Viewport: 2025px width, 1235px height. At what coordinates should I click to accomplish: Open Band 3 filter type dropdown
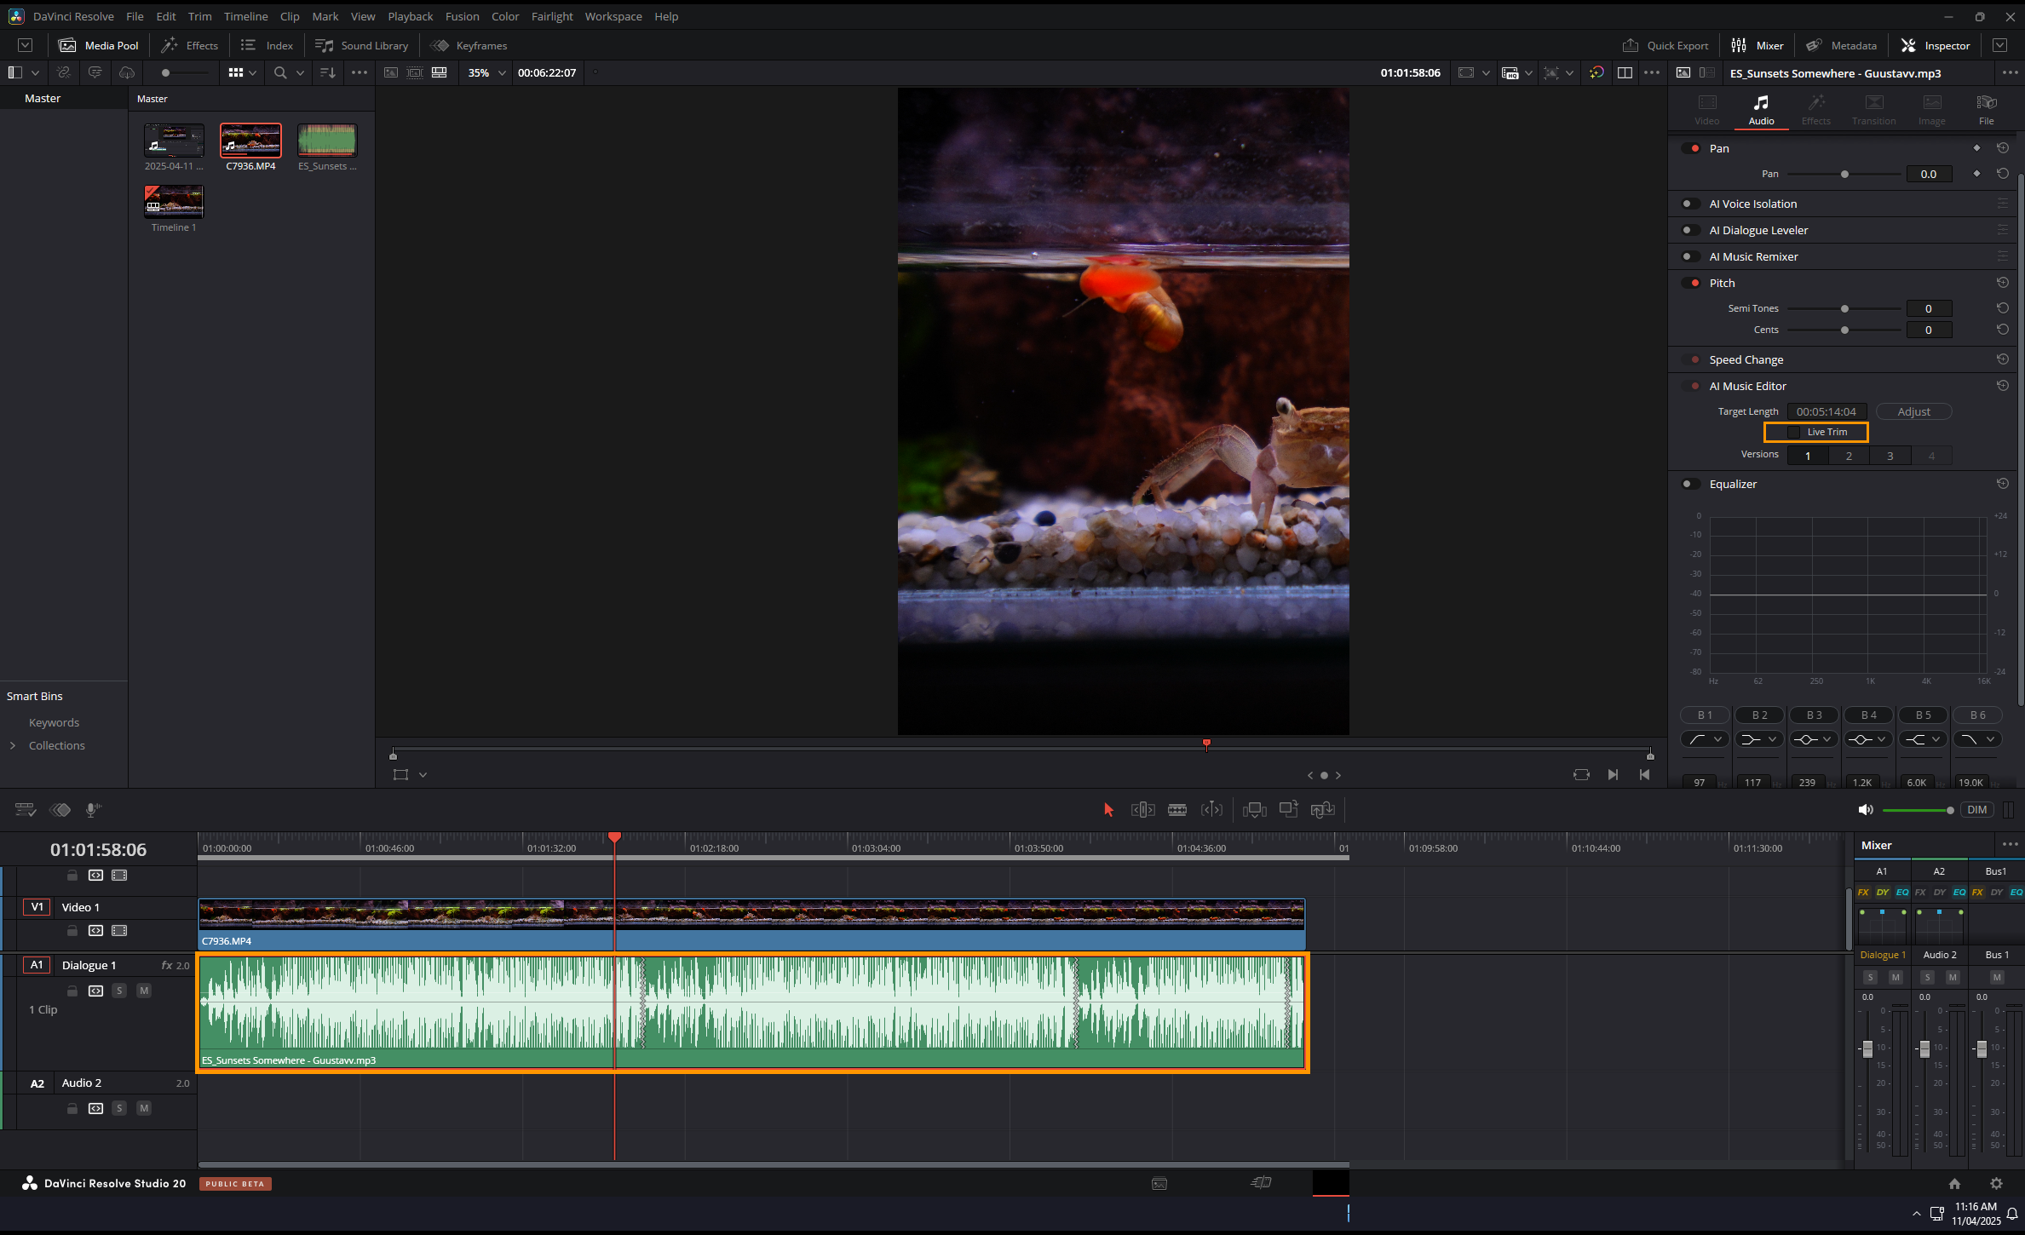click(x=1814, y=739)
